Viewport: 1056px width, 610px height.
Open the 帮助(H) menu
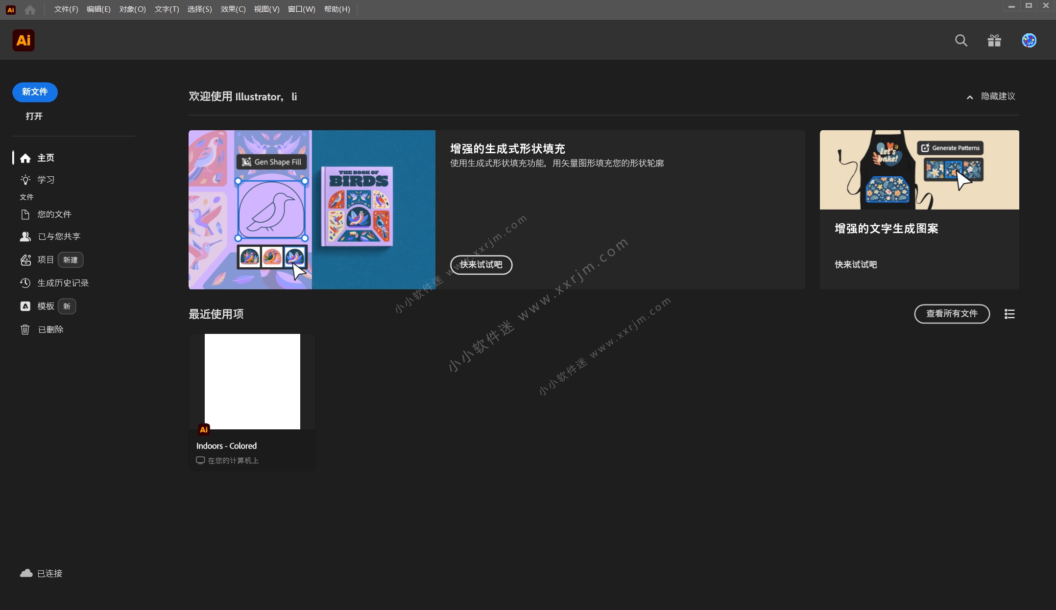click(336, 9)
